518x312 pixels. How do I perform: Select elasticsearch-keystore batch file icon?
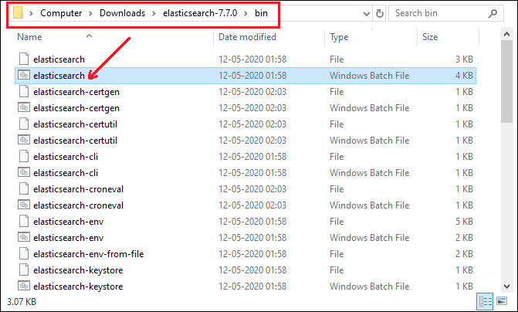coord(24,286)
